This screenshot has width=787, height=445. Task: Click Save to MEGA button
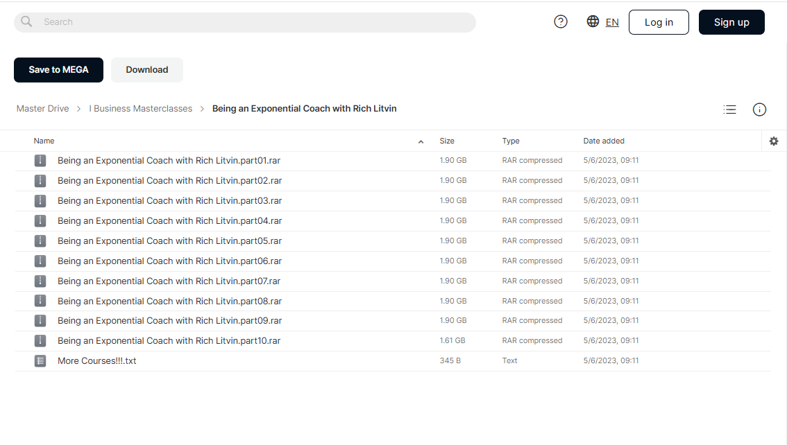tap(59, 69)
